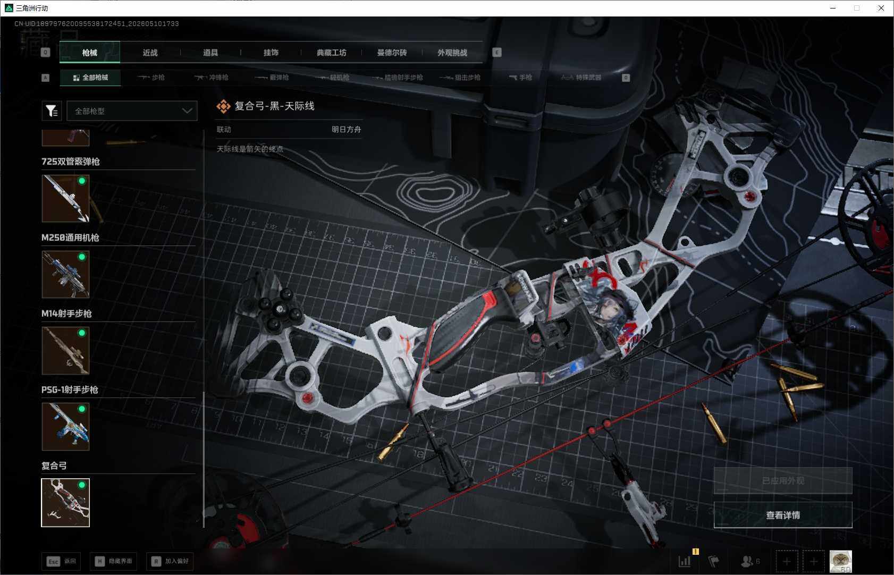
Task: Click the Esc 返回 button
Action: pyautogui.click(x=61, y=561)
